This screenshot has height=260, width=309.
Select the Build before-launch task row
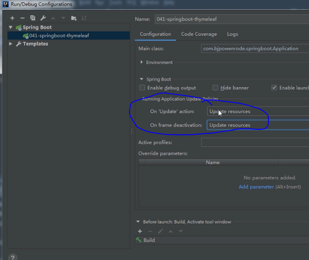click(222, 240)
